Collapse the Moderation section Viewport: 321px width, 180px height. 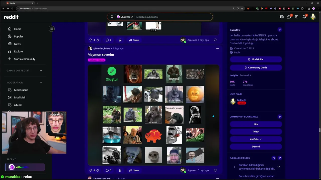(41, 82)
